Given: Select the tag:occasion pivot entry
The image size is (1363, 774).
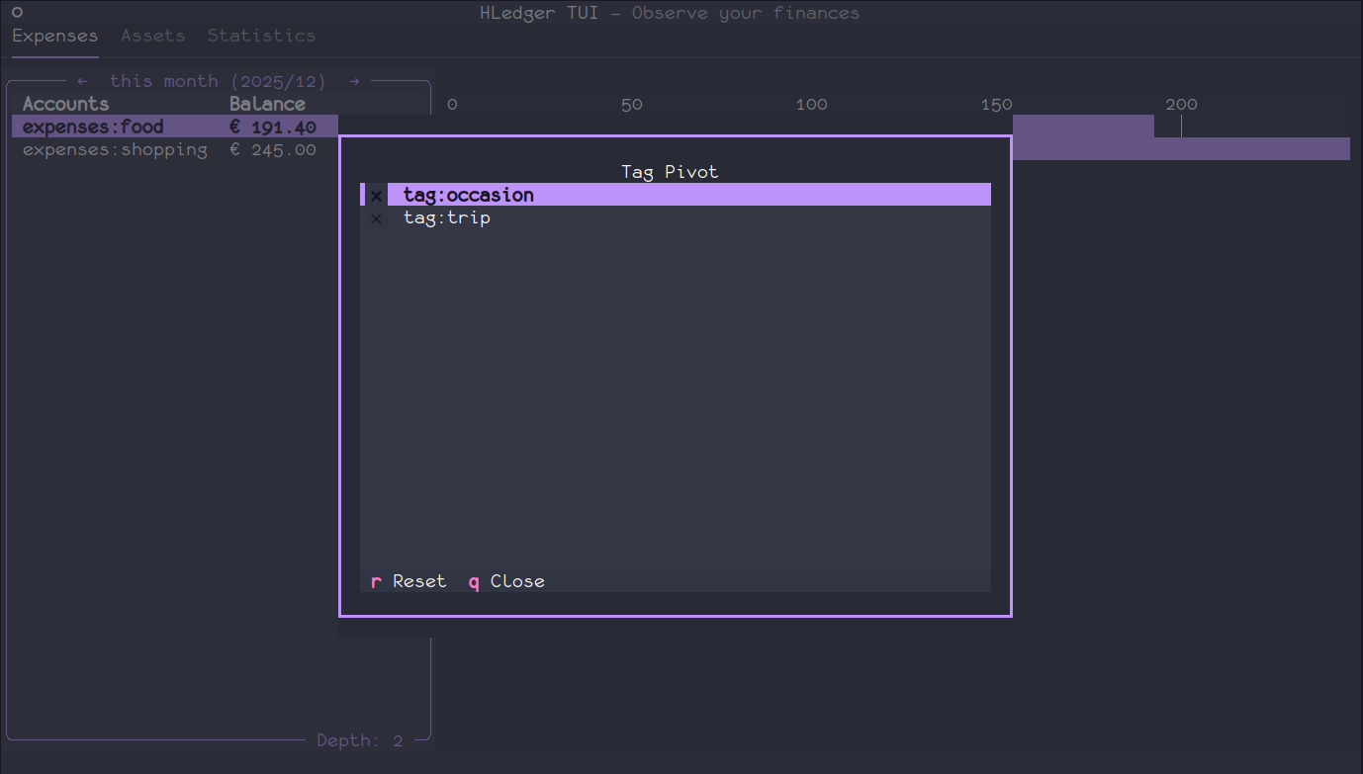Looking at the screenshot, I should (x=468, y=195).
